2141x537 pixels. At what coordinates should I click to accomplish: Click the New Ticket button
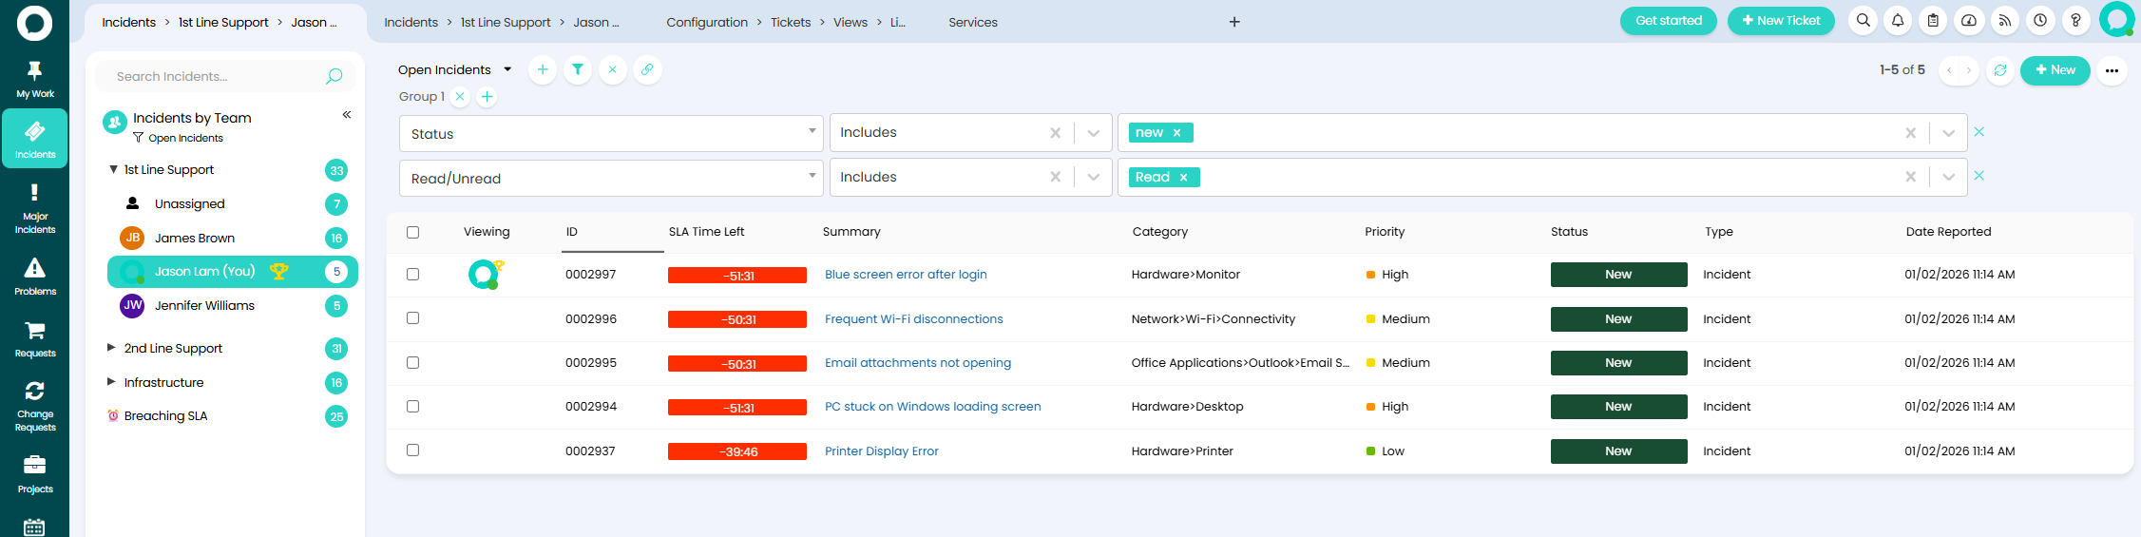coord(1780,21)
